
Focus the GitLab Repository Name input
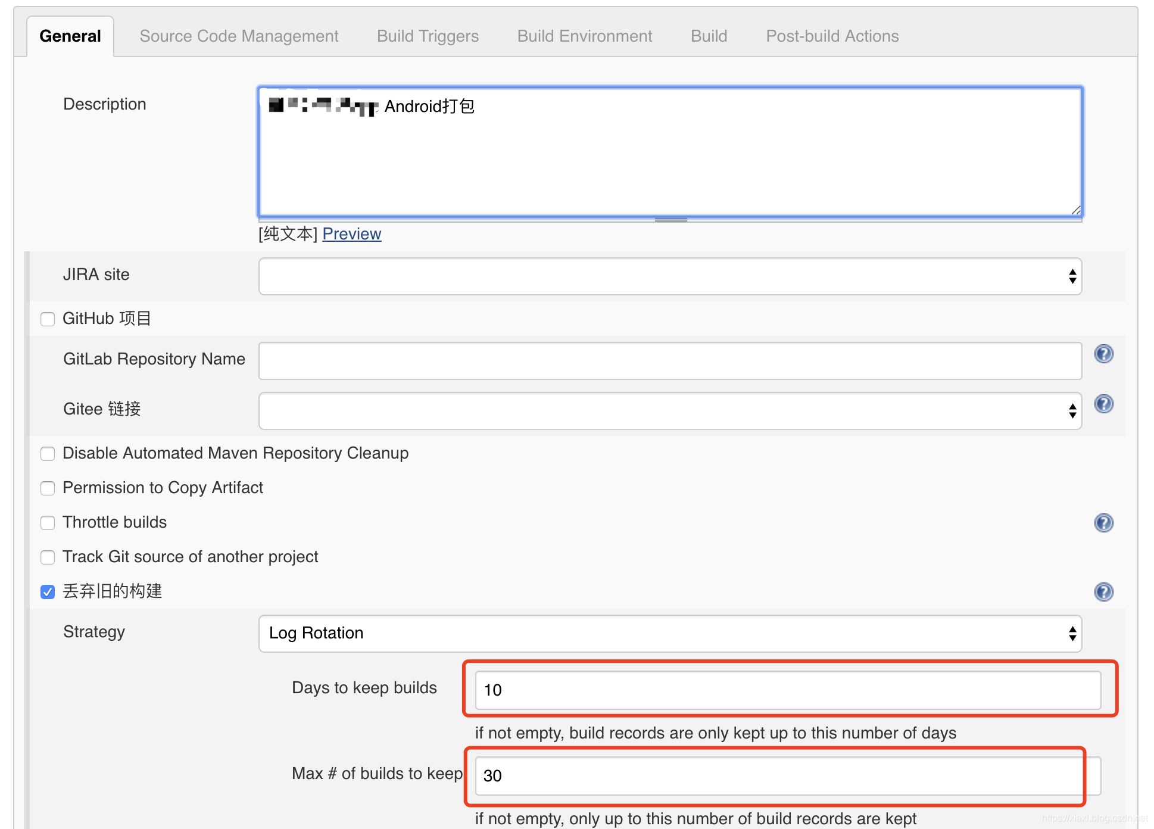click(x=670, y=361)
